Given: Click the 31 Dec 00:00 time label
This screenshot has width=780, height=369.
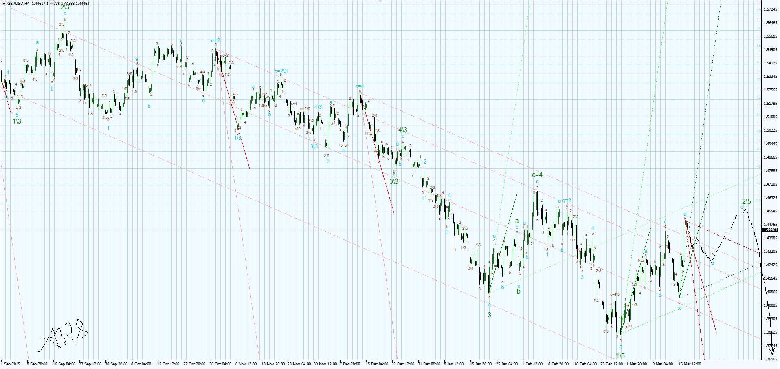Looking at the screenshot, I should [429, 364].
